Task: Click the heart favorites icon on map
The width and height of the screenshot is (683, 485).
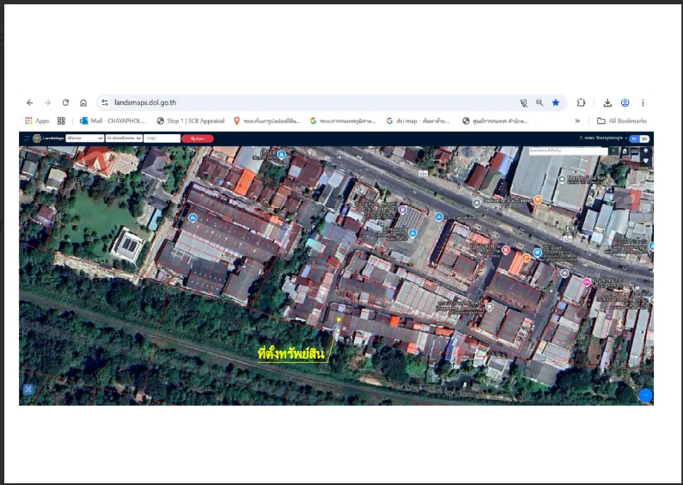Action: pyautogui.click(x=645, y=161)
